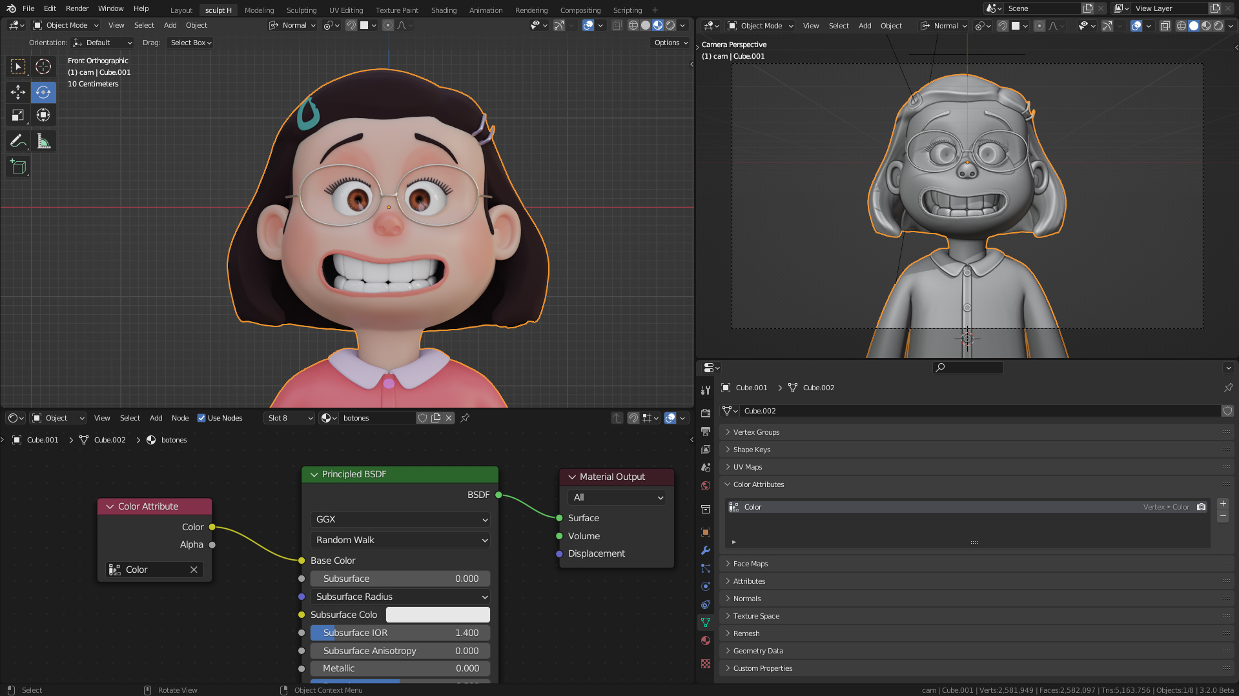Open the Material properties tab icon
The width and height of the screenshot is (1239, 696).
tap(706, 641)
